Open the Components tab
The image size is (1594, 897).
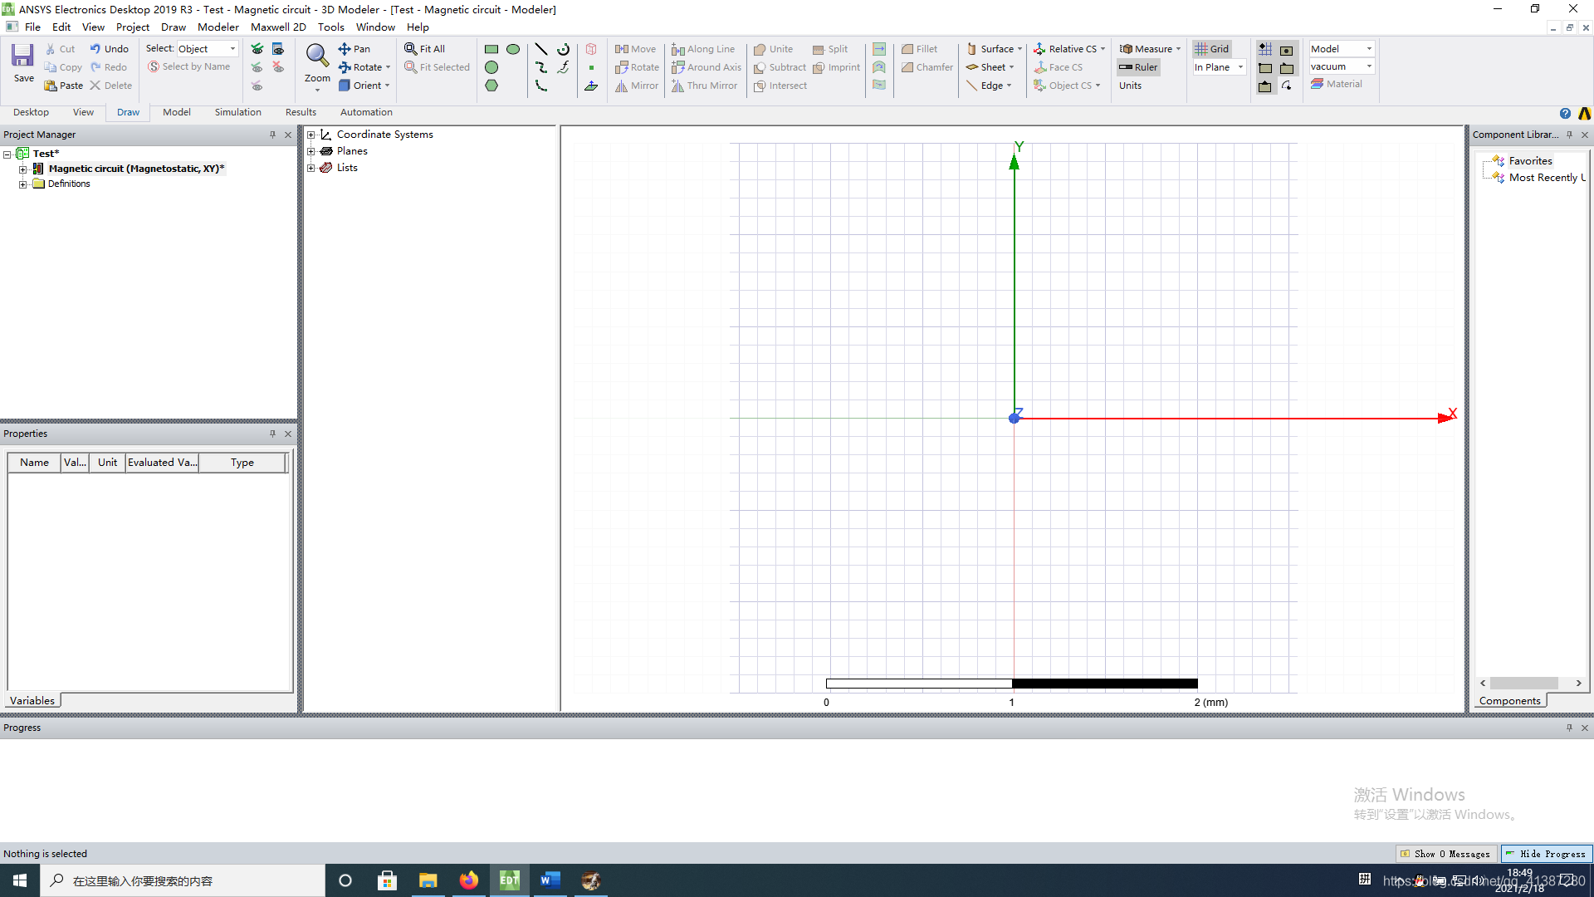click(1509, 700)
